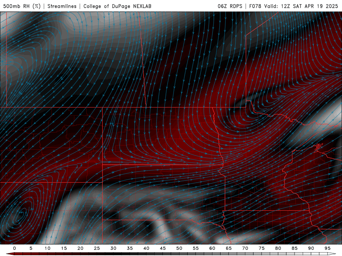Click the 45 label on the RH legend
The width and height of the screenshot is (342, 256).
tap(163, 248)
